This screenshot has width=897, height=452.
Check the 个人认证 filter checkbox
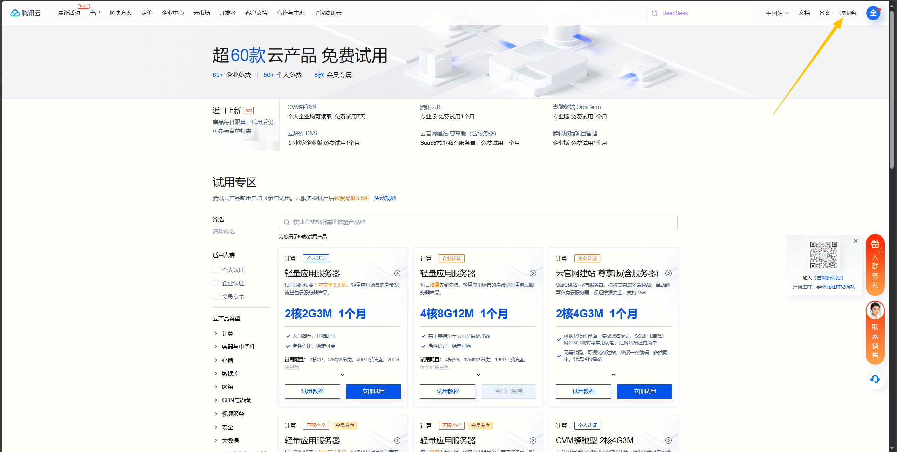[x=216, y=270]
